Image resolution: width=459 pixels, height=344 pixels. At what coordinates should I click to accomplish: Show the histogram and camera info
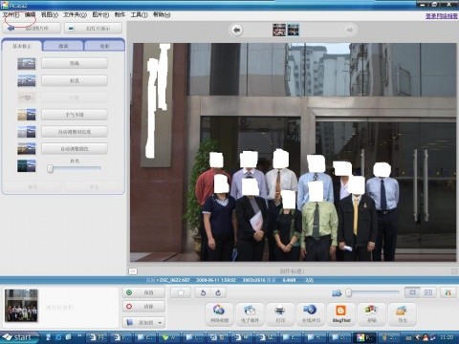click(x=448, y=292)
